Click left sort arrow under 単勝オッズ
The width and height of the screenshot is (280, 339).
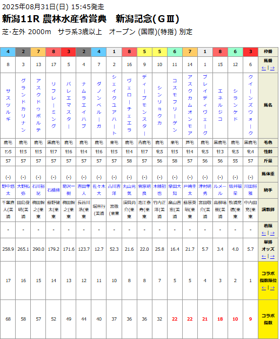pyautogui.click(x=264, y=256)
